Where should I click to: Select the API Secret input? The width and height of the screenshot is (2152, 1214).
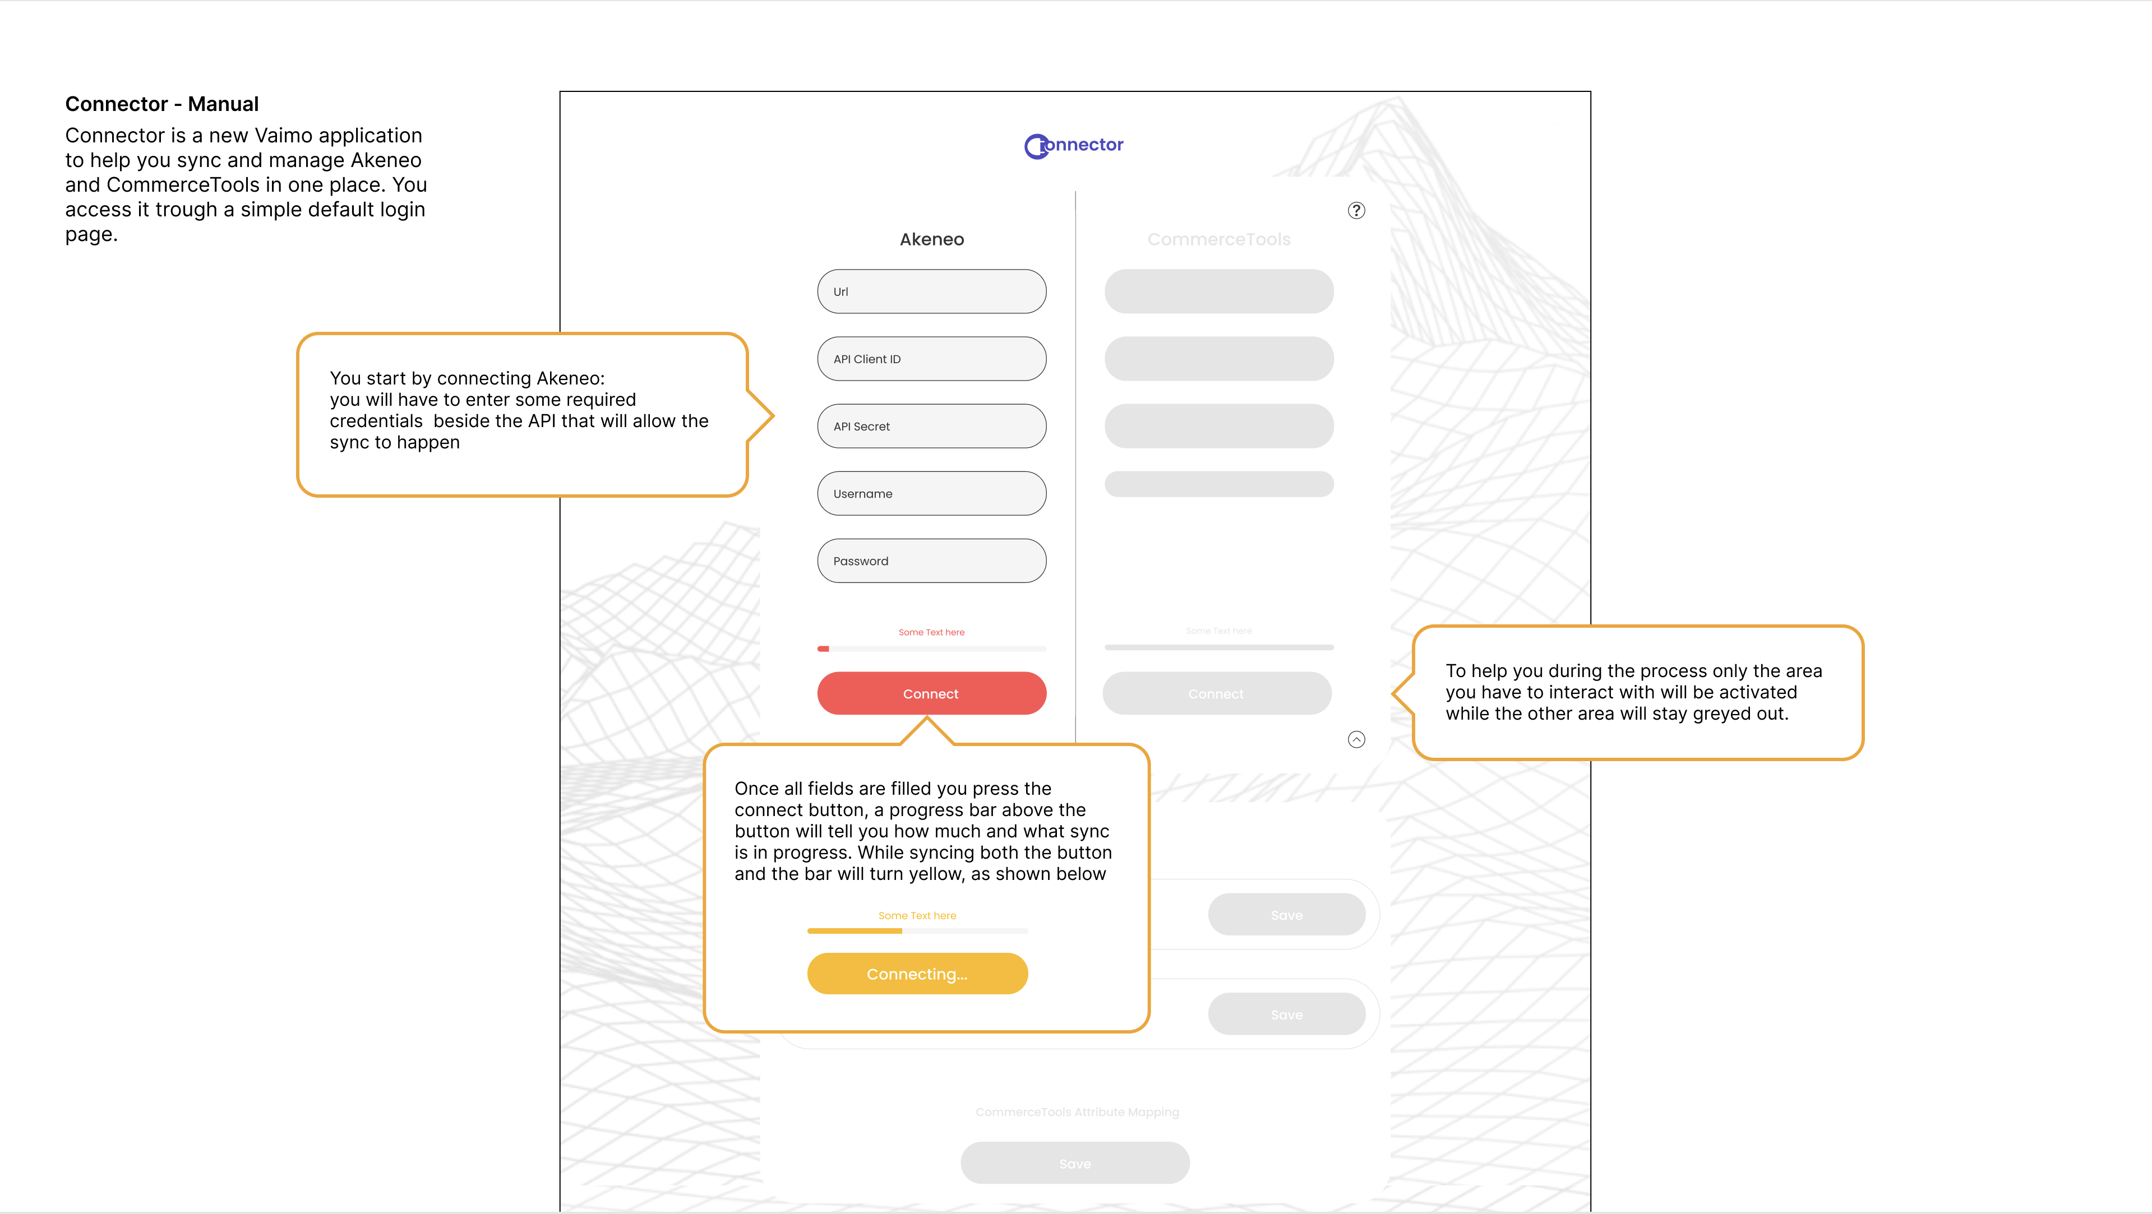tap(931, 426)
